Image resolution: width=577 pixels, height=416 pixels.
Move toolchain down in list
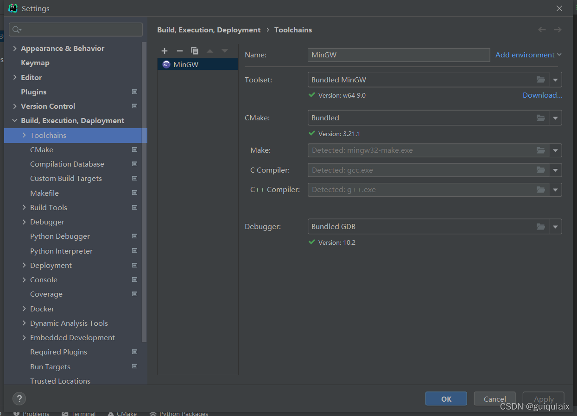(x=225, y=51)
